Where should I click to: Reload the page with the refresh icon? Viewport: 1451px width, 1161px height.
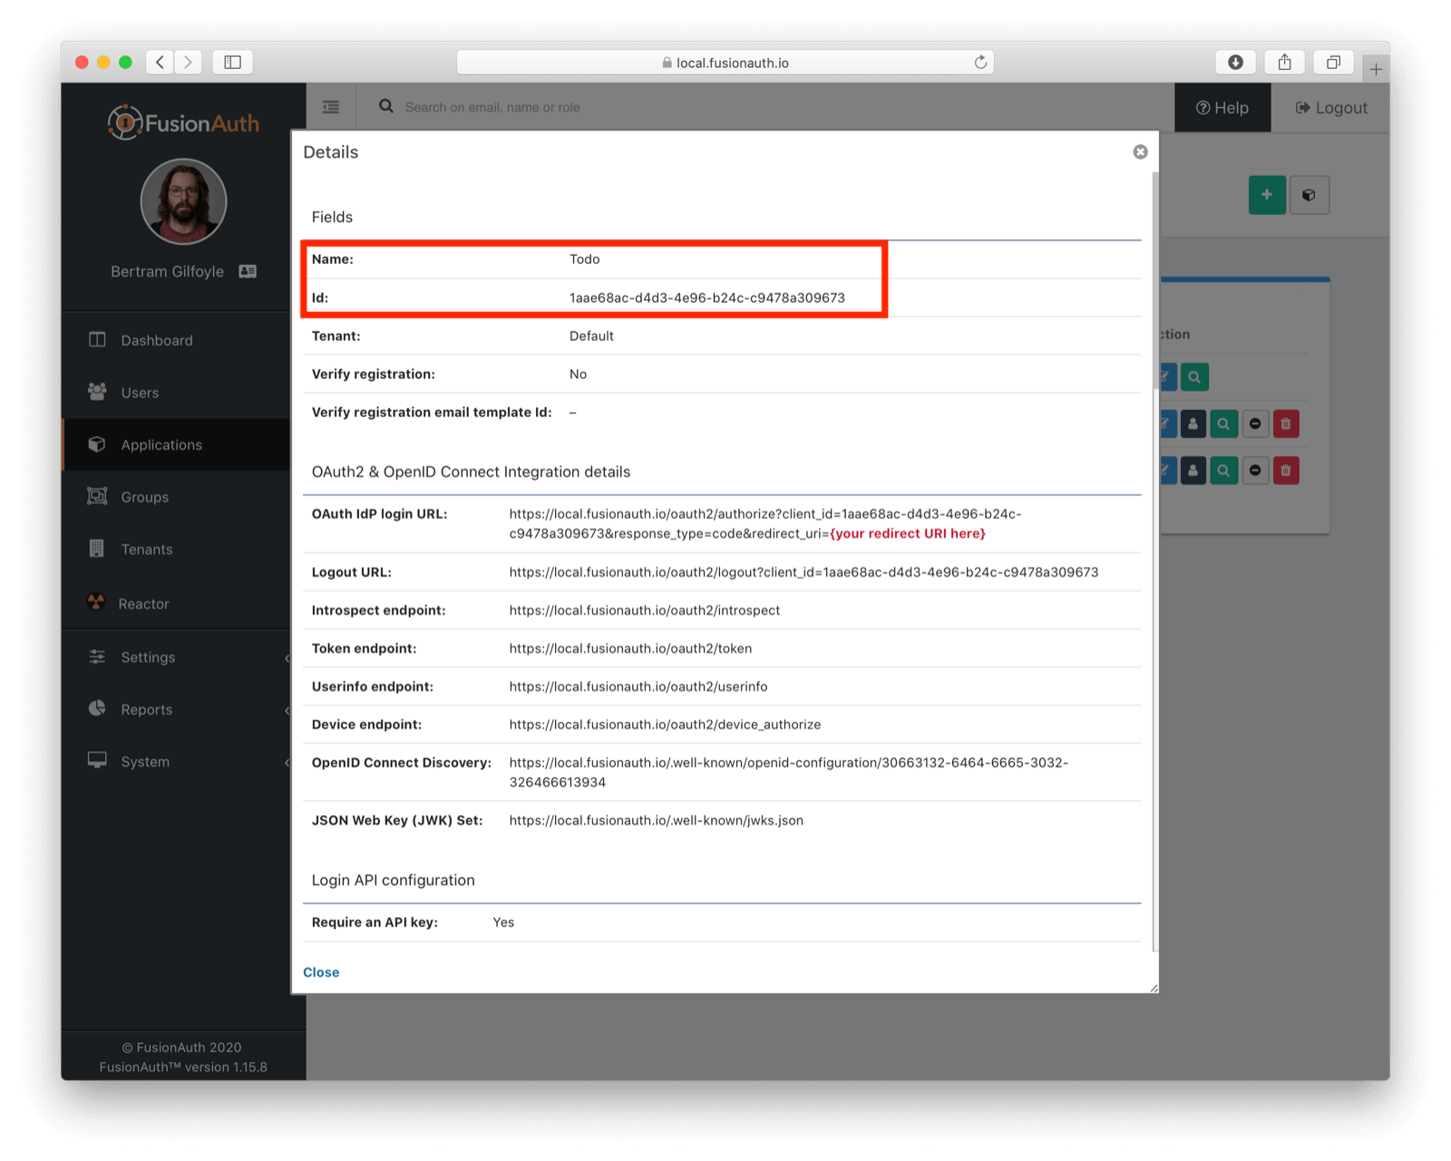(980, 62)
